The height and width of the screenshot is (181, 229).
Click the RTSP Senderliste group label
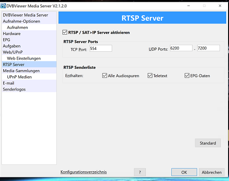79,67
